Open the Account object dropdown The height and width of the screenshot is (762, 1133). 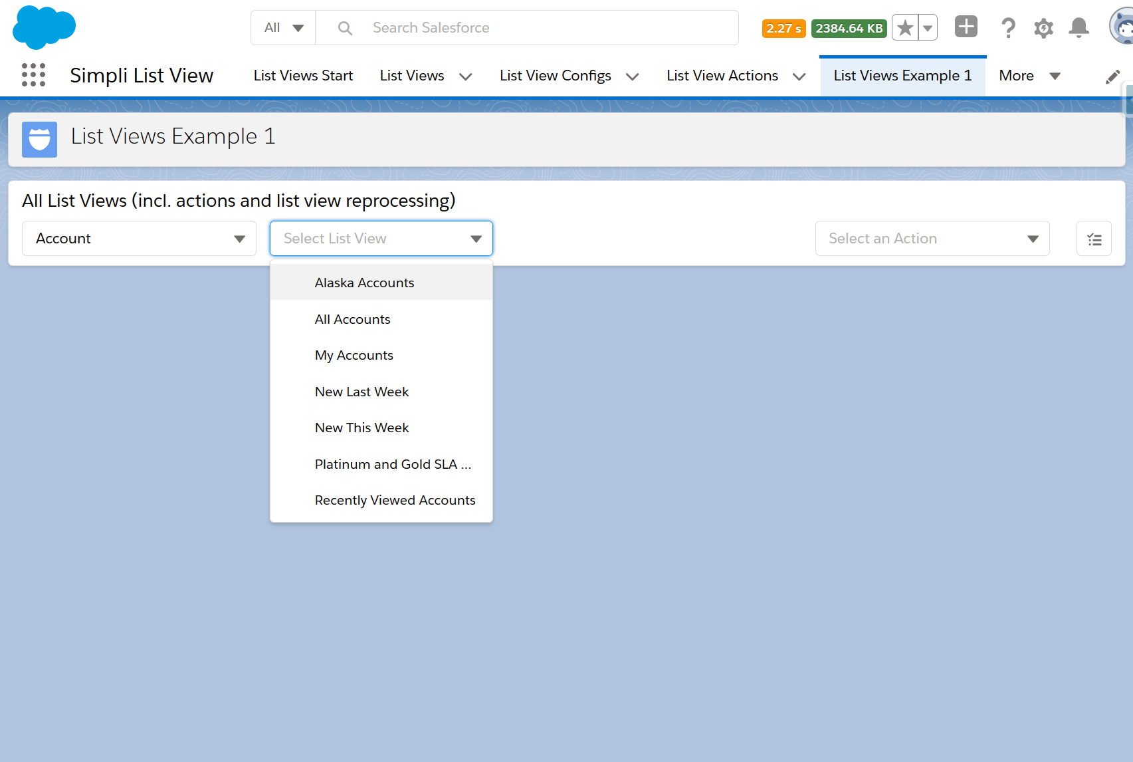coord(139,239)
